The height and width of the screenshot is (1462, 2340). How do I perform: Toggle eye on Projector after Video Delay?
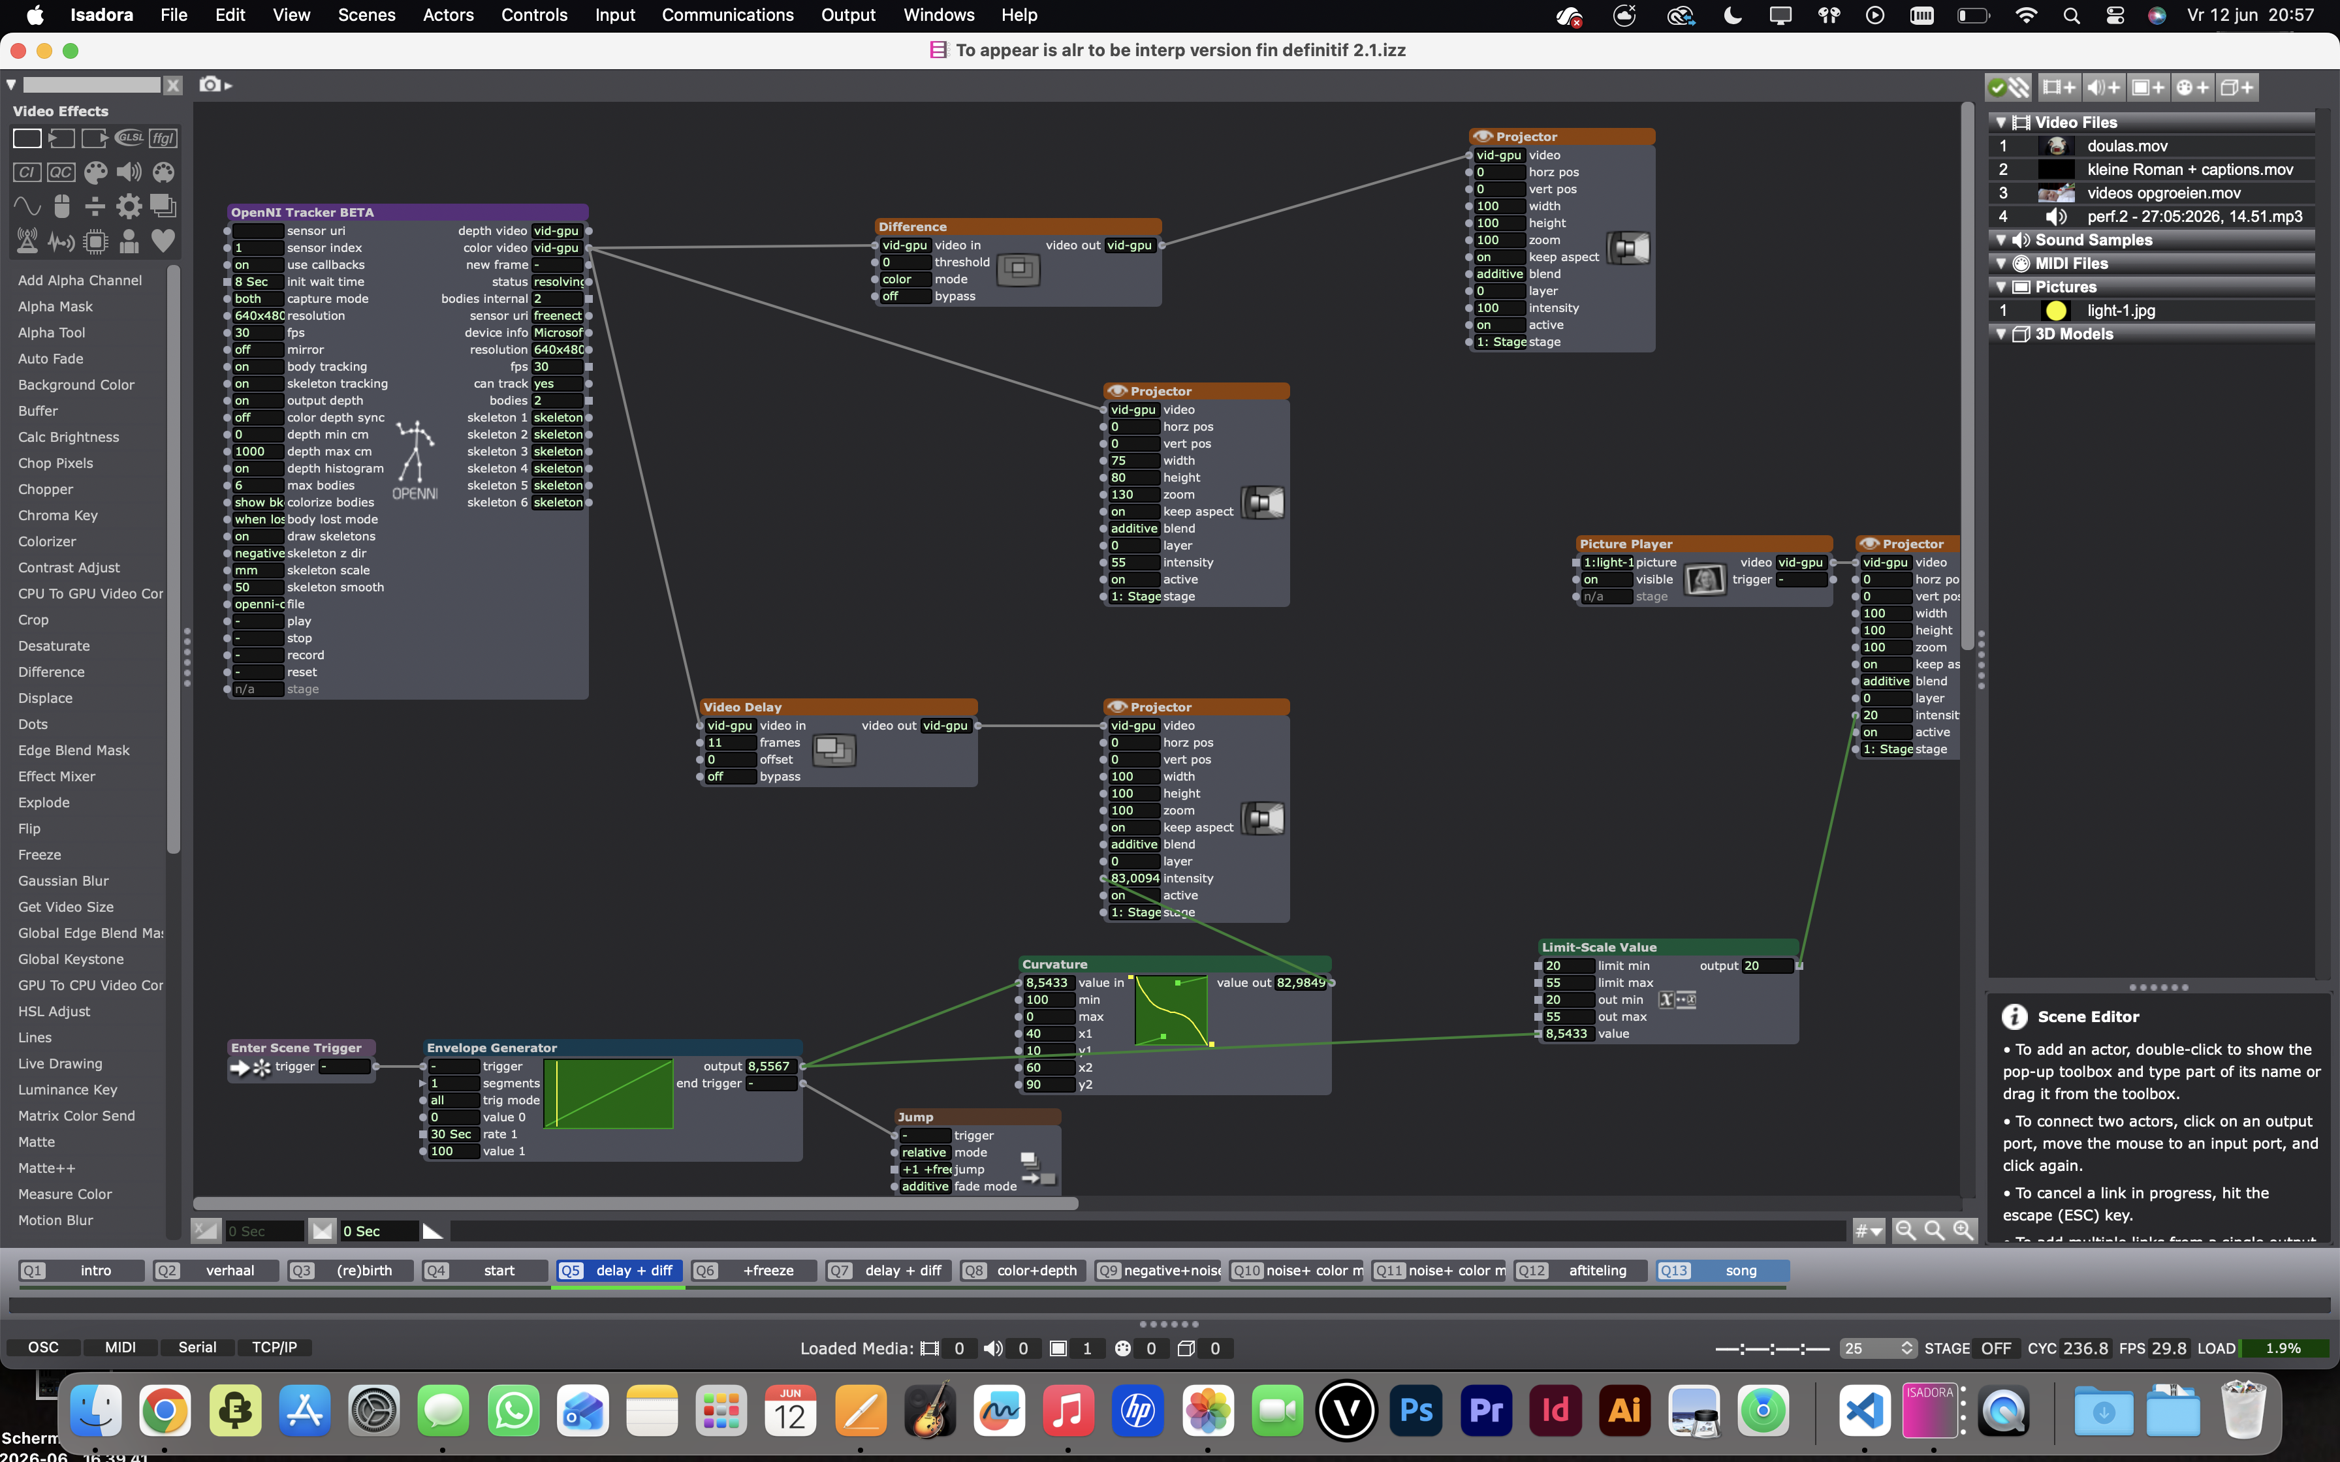tap(1117, 707)
